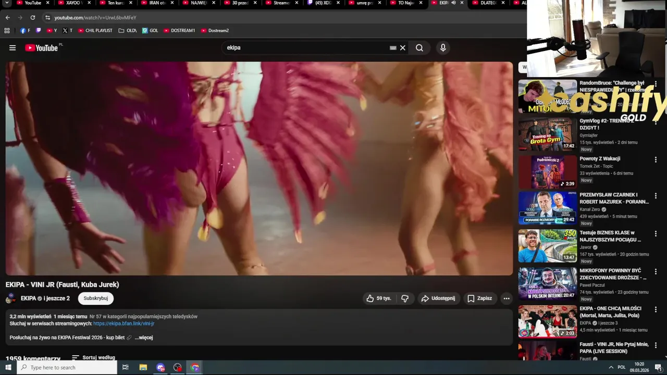The height and width of the screenshot is (375, 667).
Task: Open the apps grid in the bookmarks bar
Action: [7, 31]
